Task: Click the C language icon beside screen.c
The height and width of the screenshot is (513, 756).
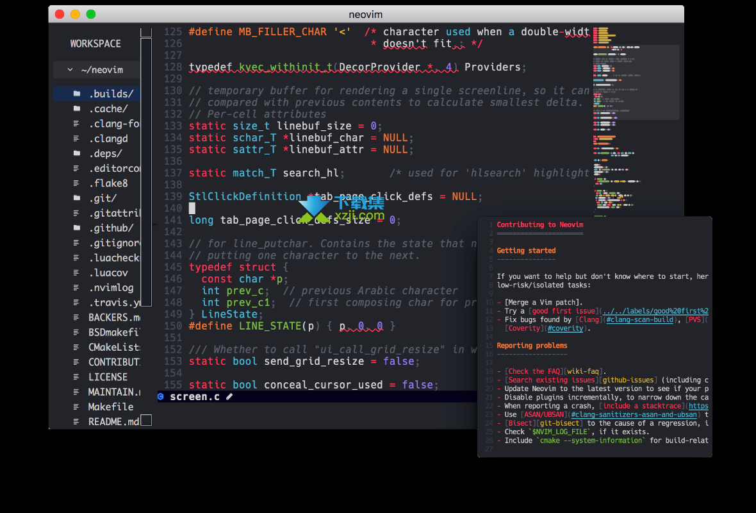Action: [x=161, y=397]
